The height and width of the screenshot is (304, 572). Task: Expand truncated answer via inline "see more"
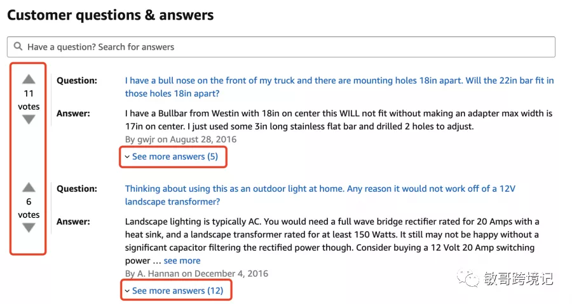182,260
